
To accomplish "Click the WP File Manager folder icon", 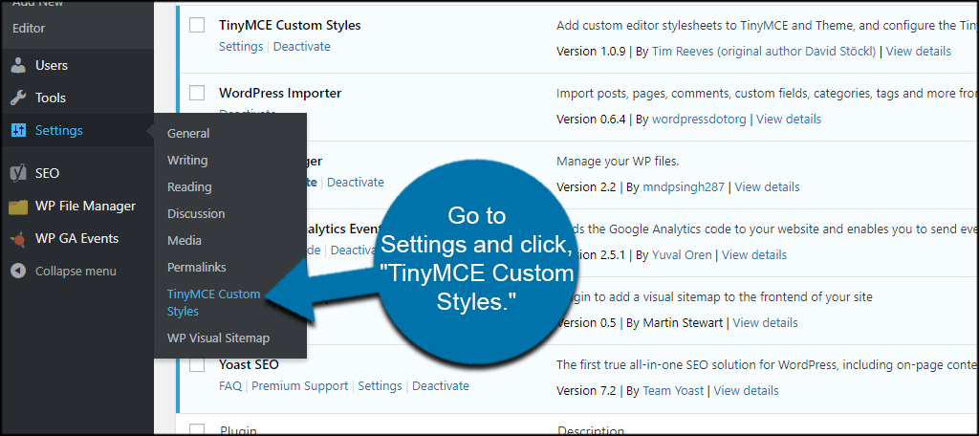I will 18,207.
